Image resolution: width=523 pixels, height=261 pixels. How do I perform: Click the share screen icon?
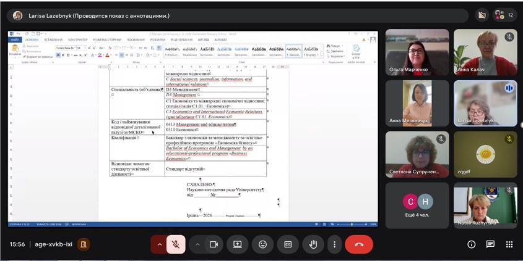(x=237, y=244)
